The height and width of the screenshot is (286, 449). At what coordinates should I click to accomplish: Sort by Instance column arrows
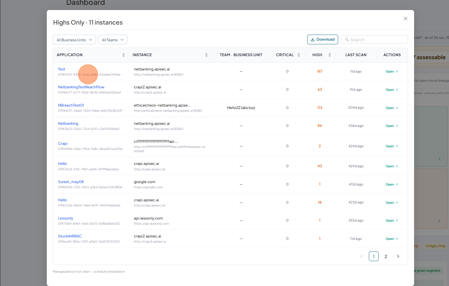[x=206, y=55]
